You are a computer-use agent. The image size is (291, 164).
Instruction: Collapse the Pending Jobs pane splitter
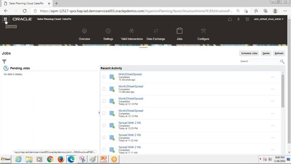pos(99,113)
